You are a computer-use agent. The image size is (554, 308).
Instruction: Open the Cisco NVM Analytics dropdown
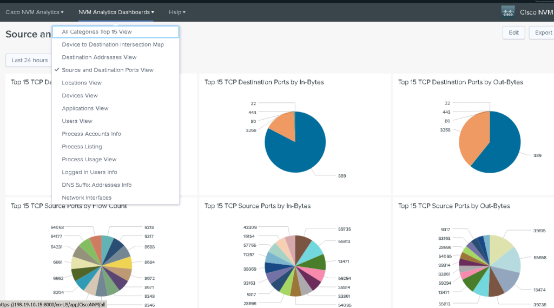tap(35, 12)
